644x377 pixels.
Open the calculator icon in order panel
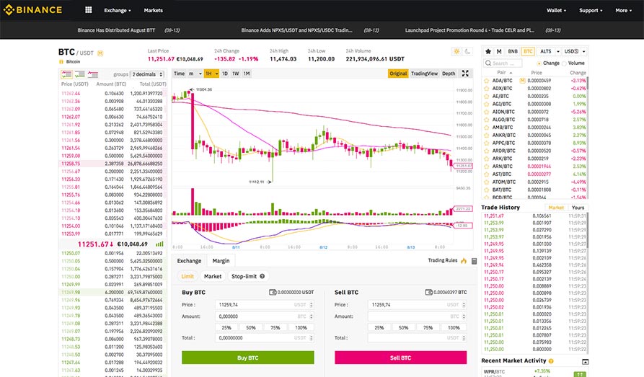tap(474, 261)
